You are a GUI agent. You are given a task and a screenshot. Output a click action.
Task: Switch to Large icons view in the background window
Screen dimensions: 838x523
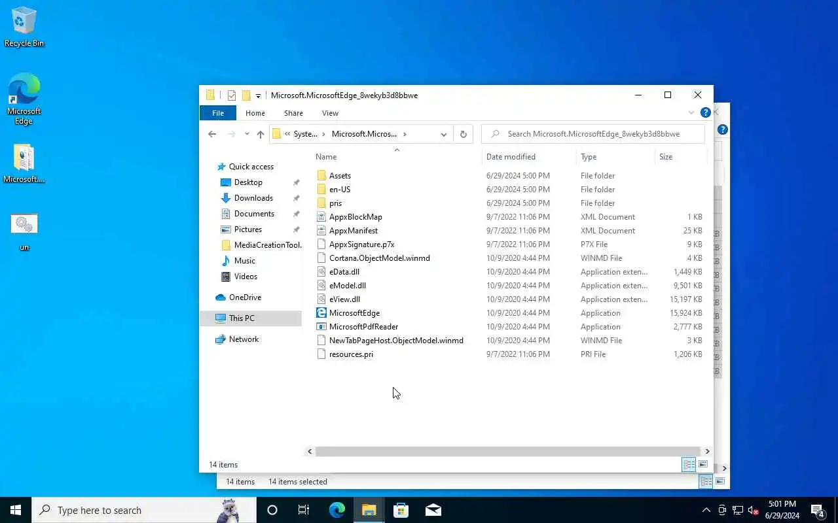tap(720, 482)
